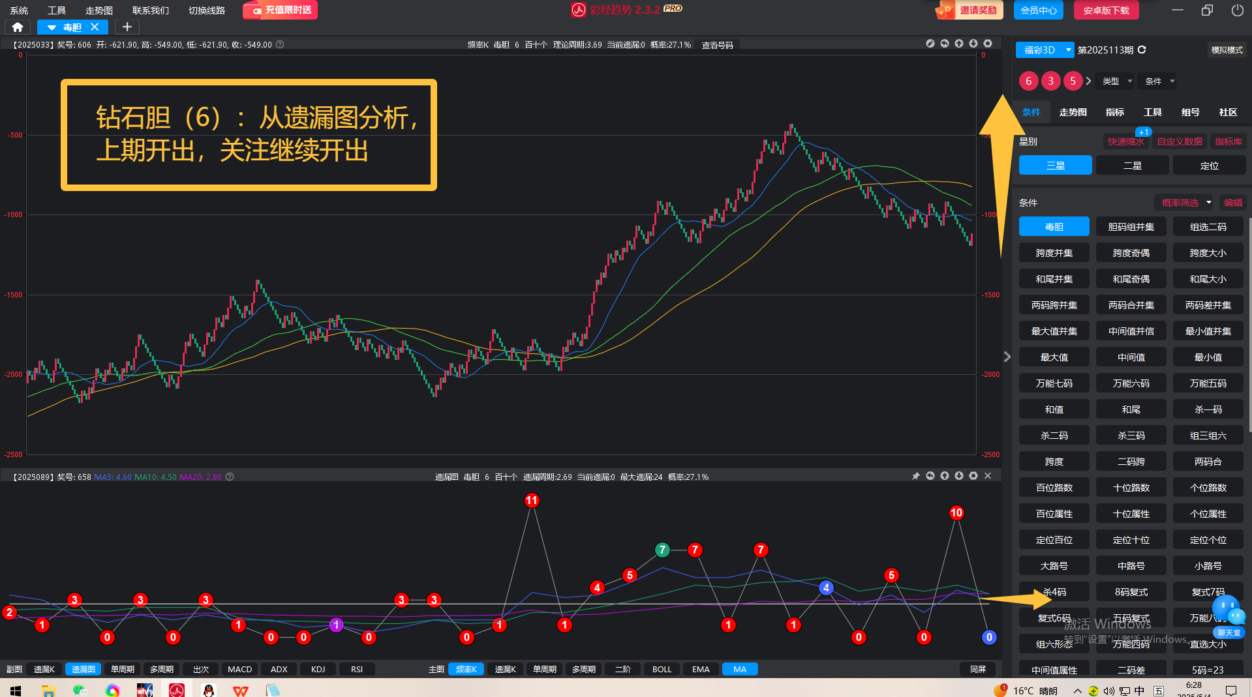Image resolution: width=1252 pixels, height=697 pixels.
Task: Open the 切换线路 menu
Action: point(207,10)
